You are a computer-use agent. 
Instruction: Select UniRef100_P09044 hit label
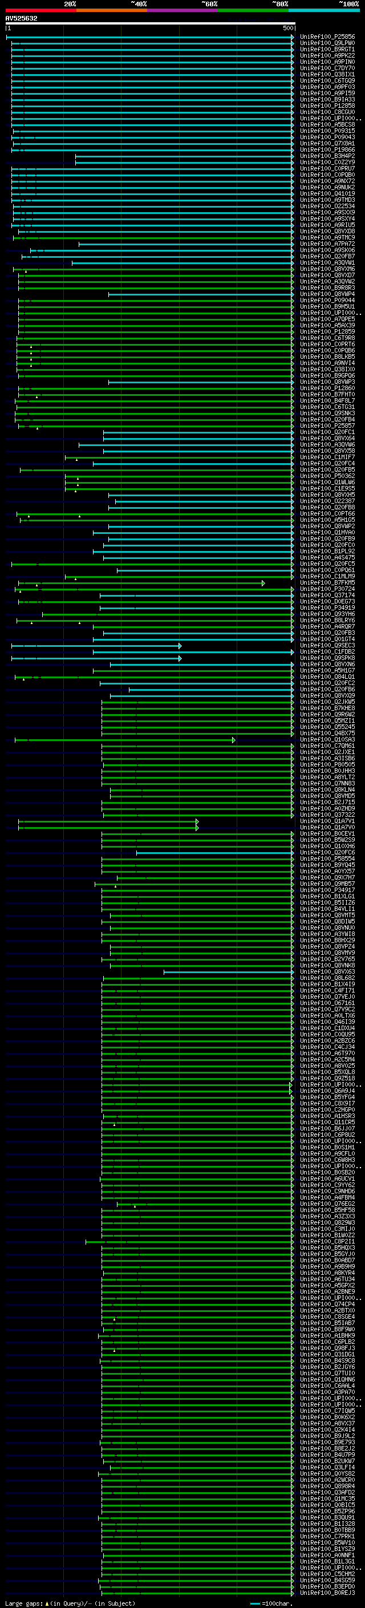pos(327,300)
